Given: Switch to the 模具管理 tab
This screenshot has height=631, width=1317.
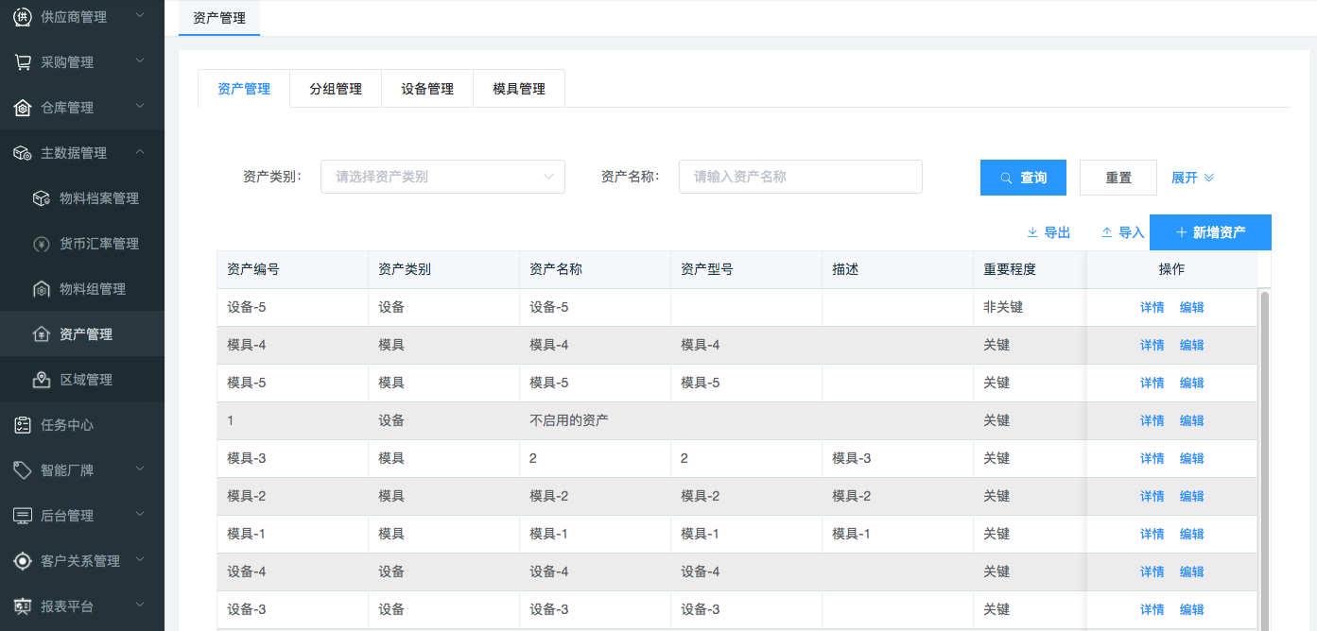Looking at the screenshot, I should pyautogui.click(x=519, y=89).
